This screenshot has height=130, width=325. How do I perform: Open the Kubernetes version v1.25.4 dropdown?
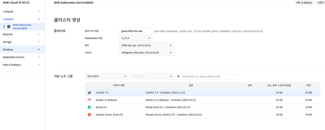(136, 38)
